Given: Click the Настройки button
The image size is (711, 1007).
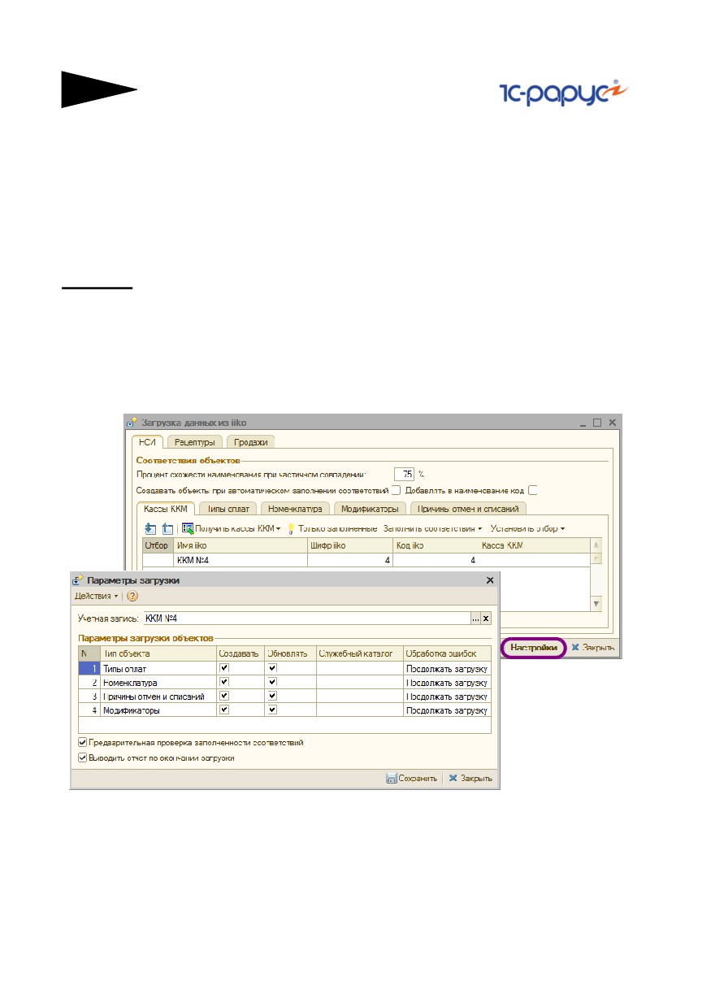Looking at the screenshot, I should click(x=534, y=648).
